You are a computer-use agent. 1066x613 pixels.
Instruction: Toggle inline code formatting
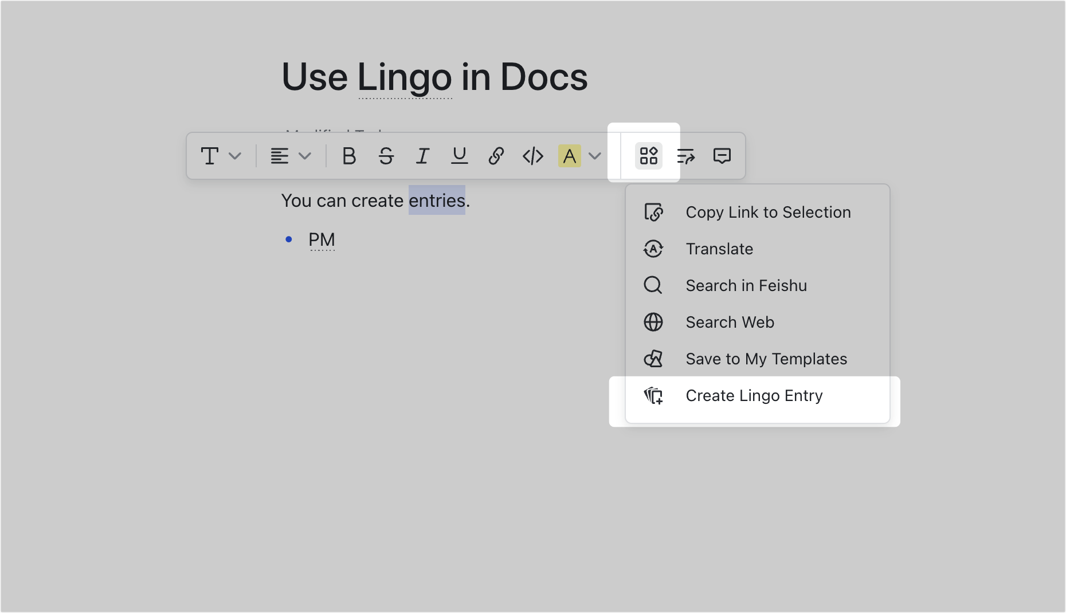[533, 156]
